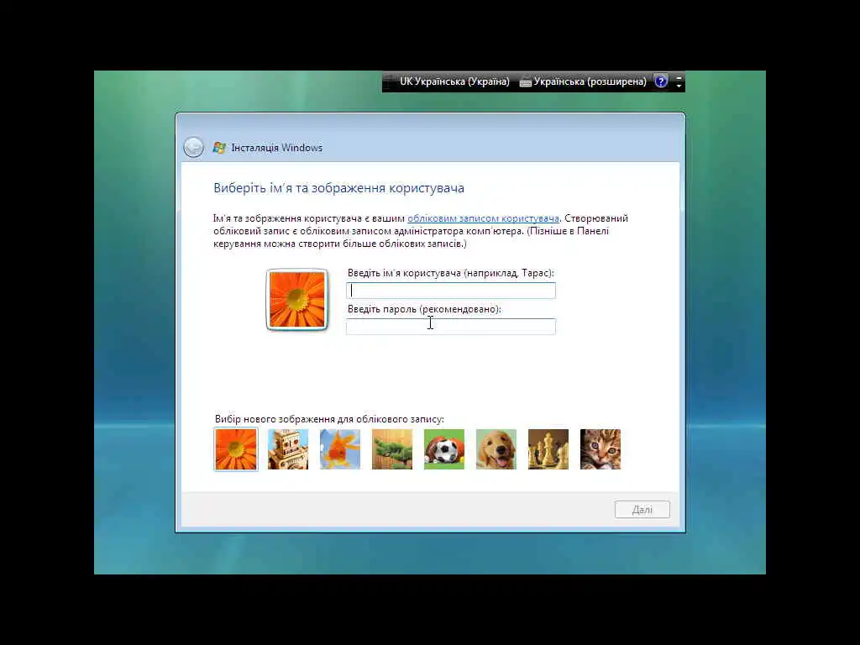Select the golden puppy account picture
860x645 pixels.
click(496, 449)
